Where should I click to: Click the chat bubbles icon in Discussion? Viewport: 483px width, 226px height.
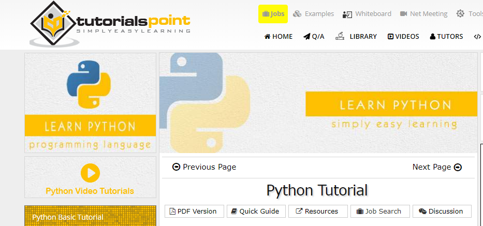click(422, 212)
